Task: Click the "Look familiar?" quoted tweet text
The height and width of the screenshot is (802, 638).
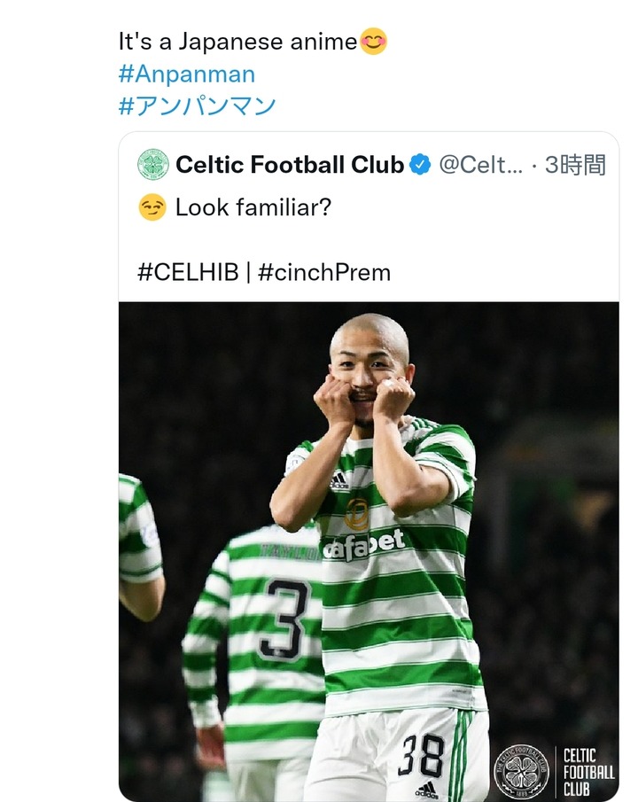Action: [255, 208]
